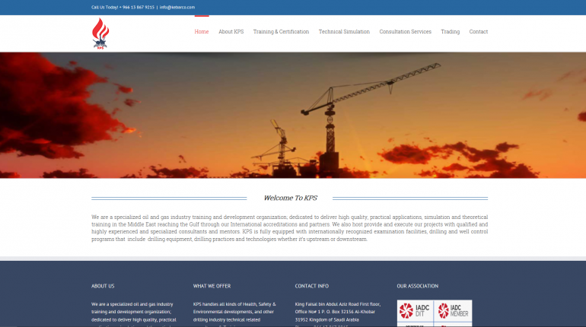Click the CONTACT INFO footer heading
Image resolution: width=586 pixels, height=327 pixels.
[312, 286]
